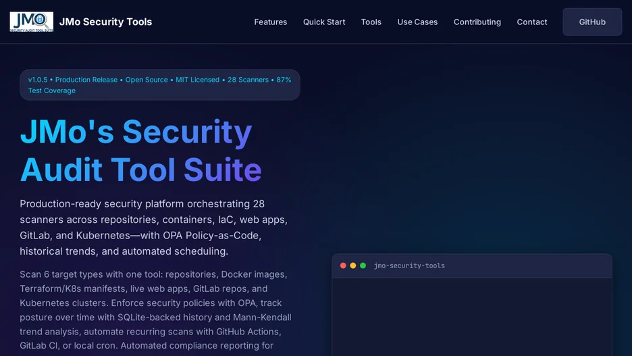
Task: Click the paragraph starting "Scan 6 target types"
Action: [x=156, y=310]
